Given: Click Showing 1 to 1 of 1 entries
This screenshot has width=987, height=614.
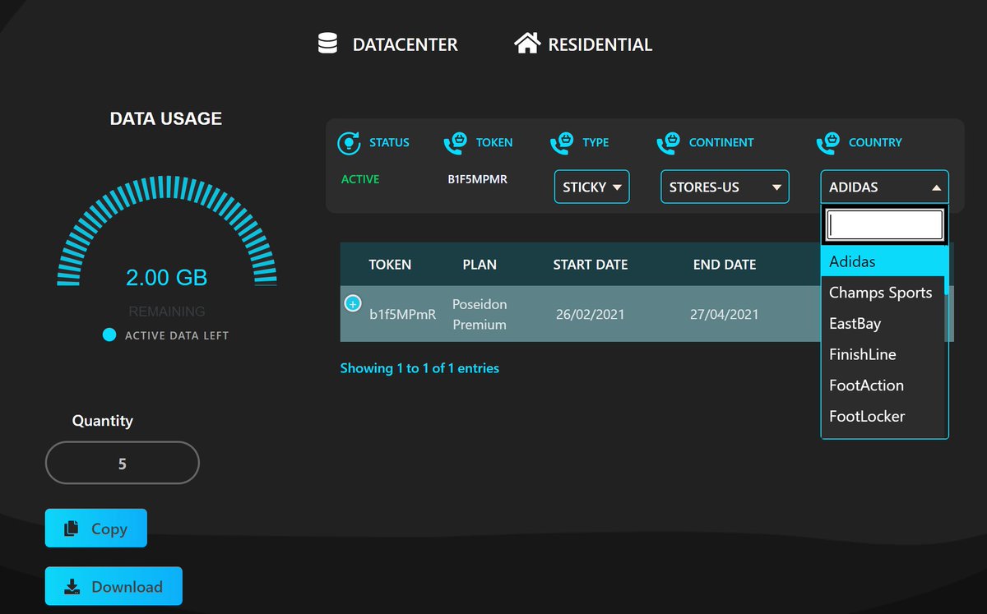Looking at the screenshot, I should click(x=419, y=368).
